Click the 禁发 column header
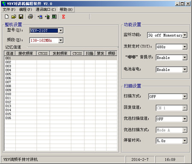 coord(100,53)
